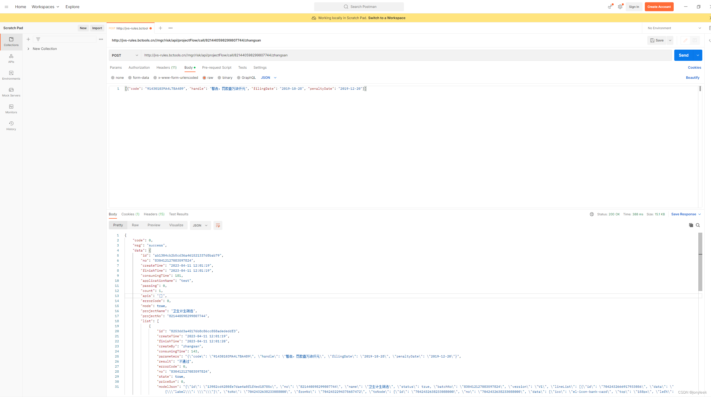
Task: Open the Mock Servers sidebar icon
Action: (11, 92)
